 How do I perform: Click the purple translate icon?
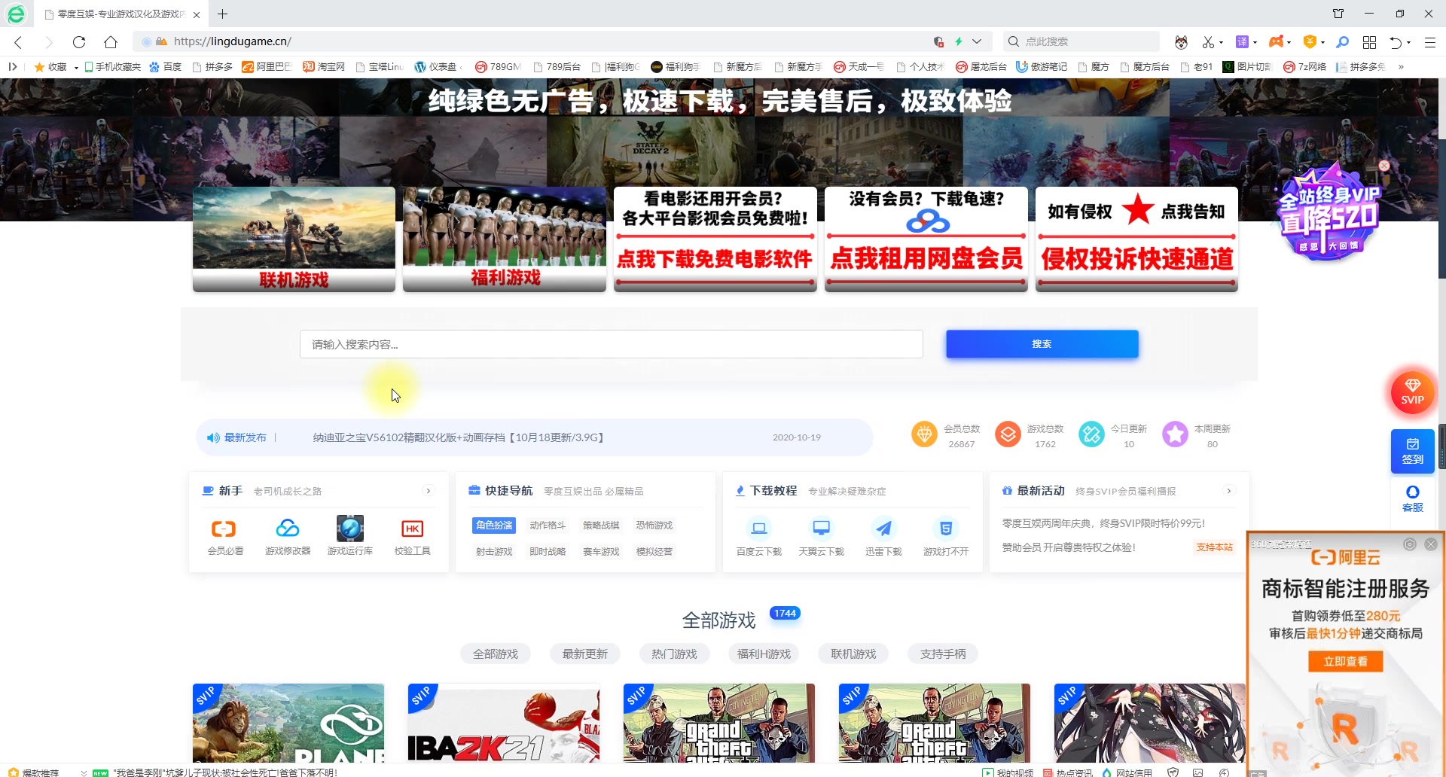1243,42
